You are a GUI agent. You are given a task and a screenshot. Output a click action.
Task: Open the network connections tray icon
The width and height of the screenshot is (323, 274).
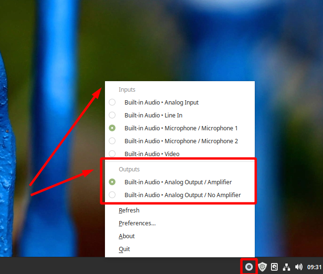click(x=286, y=267)
